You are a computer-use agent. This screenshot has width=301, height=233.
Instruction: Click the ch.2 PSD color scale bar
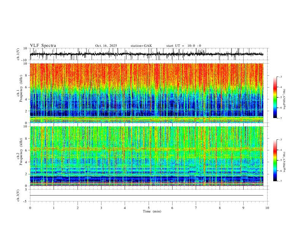point(275,160)
